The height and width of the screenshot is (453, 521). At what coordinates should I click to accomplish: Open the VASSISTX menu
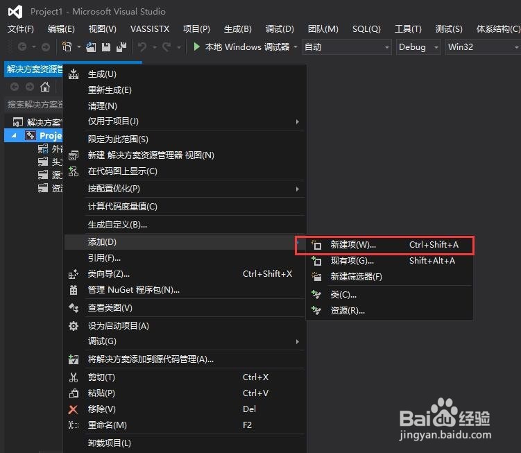coord(150,29)
